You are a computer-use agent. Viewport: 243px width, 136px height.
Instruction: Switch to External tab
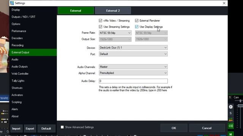(76, 11)
